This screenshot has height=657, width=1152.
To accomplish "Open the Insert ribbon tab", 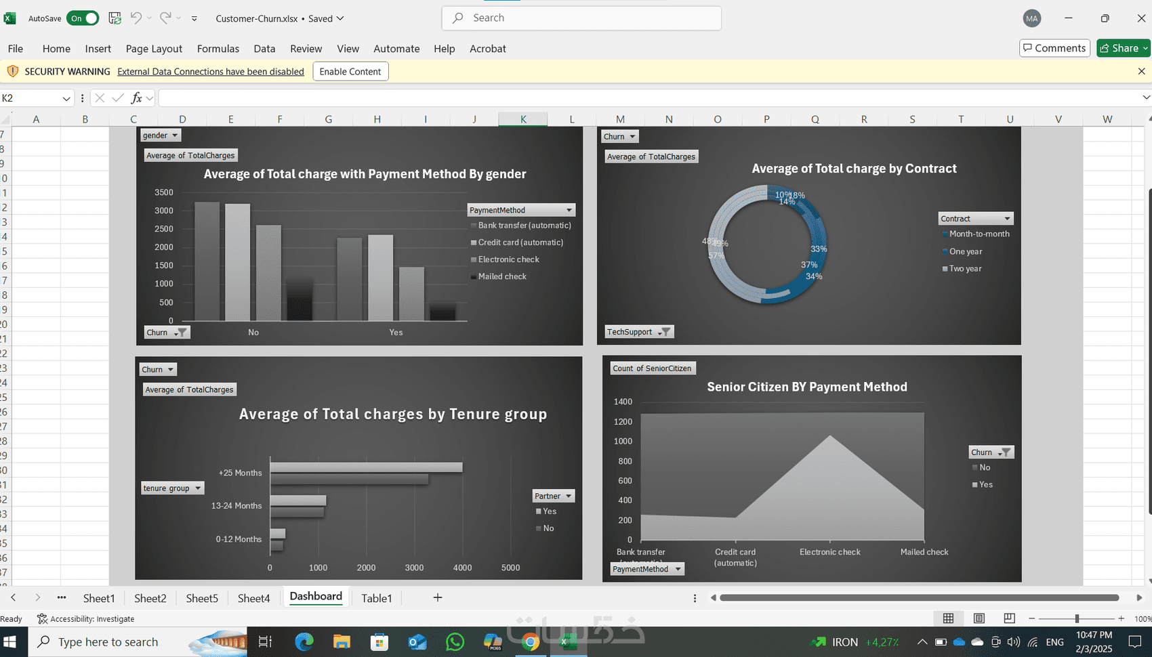I will coord(98,49).
